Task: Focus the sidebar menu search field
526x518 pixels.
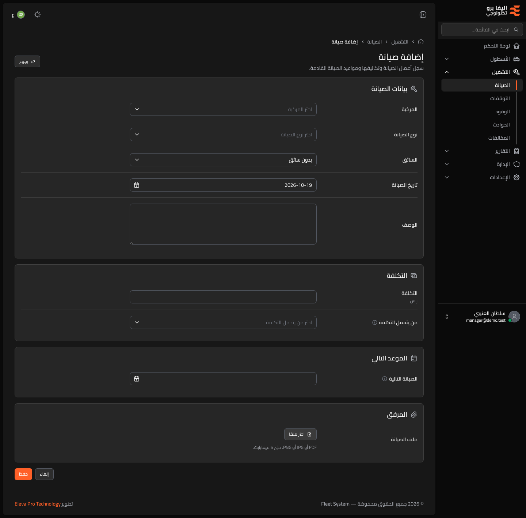Action: coord(482,30)
